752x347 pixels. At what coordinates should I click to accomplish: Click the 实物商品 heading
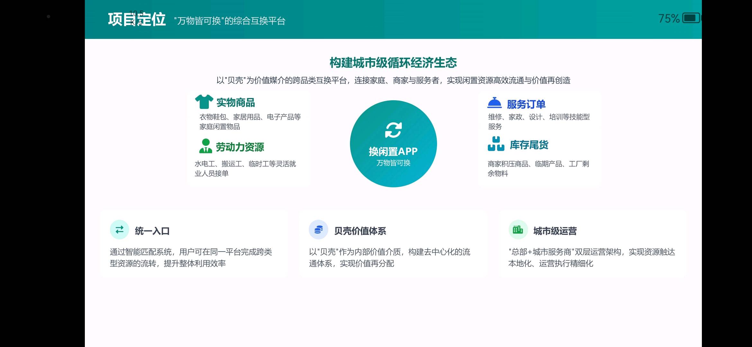pos(236,102)
